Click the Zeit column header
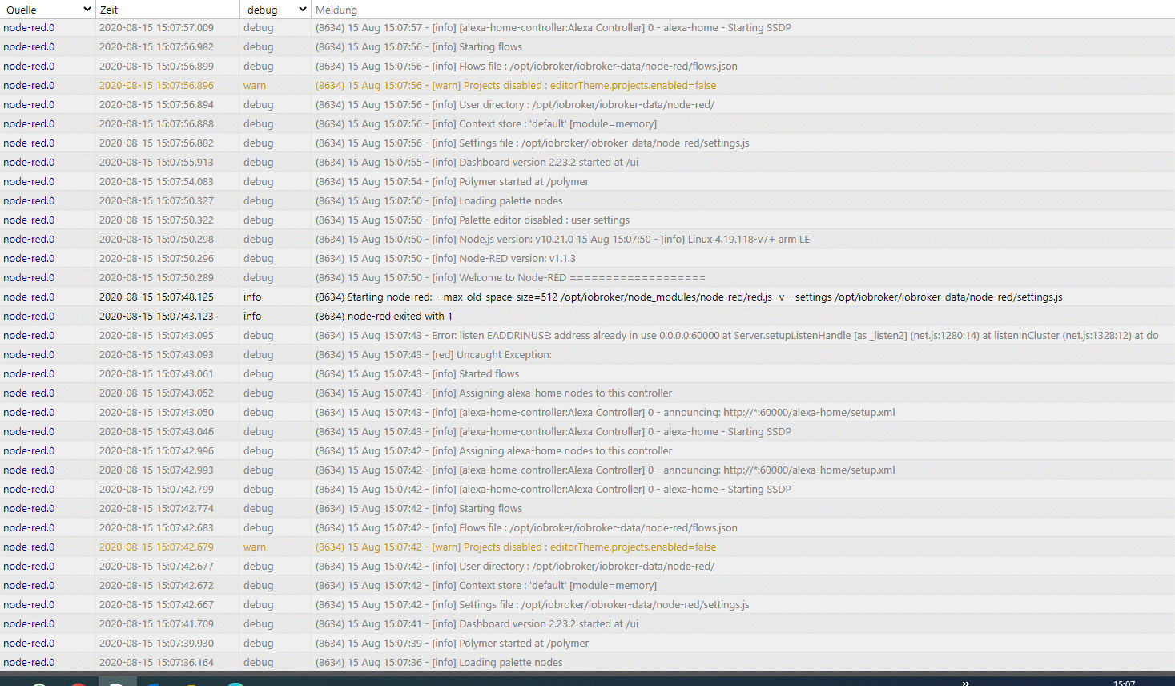This screenshot has height=686, width=1175. click(x=109, y=10)
